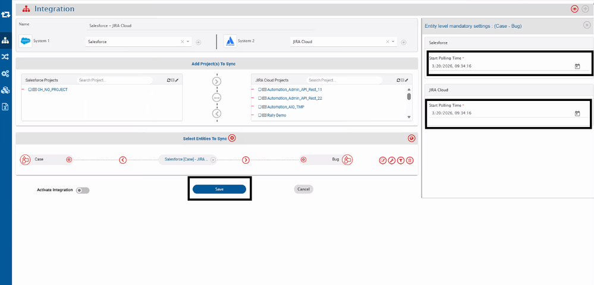Clear the JIRA Cloud selection in System 2

tap(388, 42)
